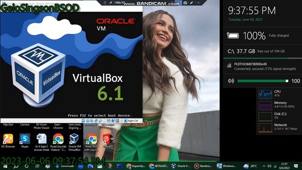Click the PLDTHOMEFIBR80e48 Wi-Fi entry
Screen dimensions: 302x170
click(x=262, y=66)
